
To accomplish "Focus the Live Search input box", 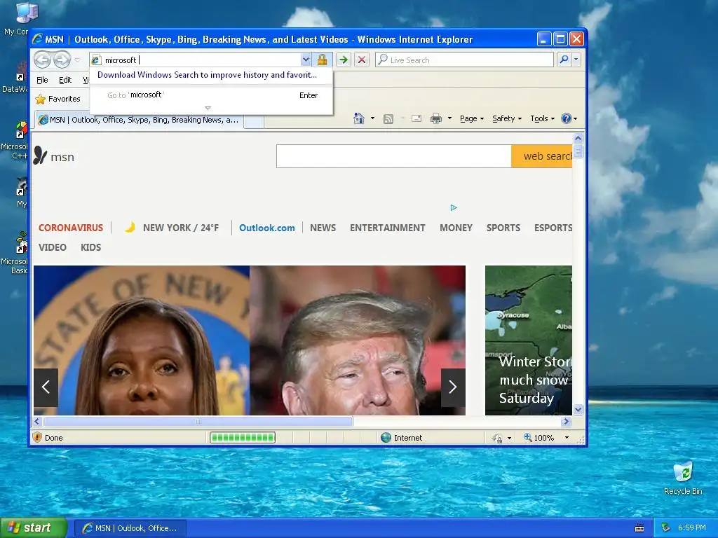I will point(464,60).
